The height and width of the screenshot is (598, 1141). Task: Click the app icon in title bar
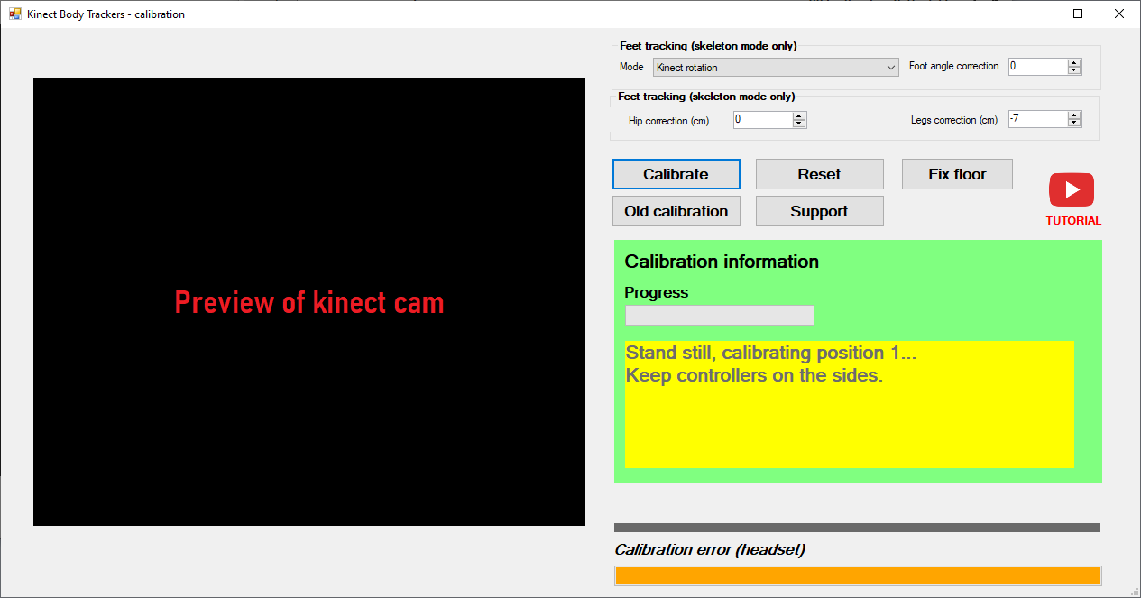[x=14, y=14]
